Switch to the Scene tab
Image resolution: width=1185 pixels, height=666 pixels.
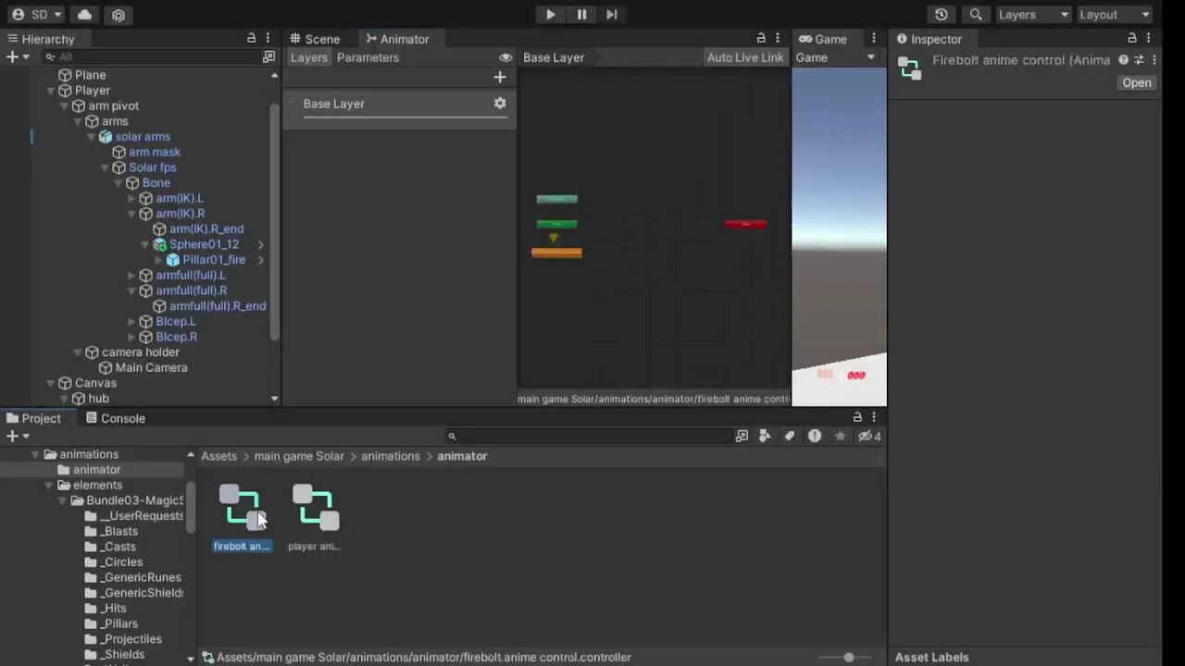[315, 39]
